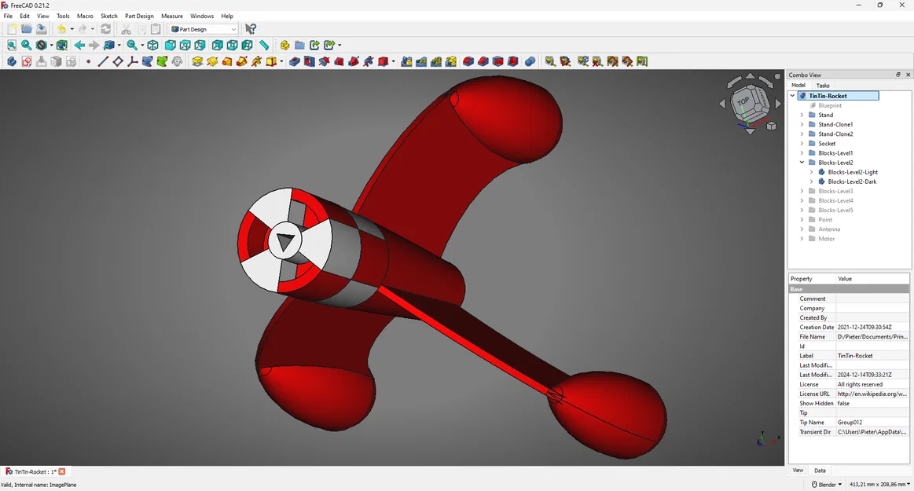This screenshot has height=491, width=914.
Task: Click the Datum Plane tool icon
Action: pyautogui.click(x=118, y=61)
